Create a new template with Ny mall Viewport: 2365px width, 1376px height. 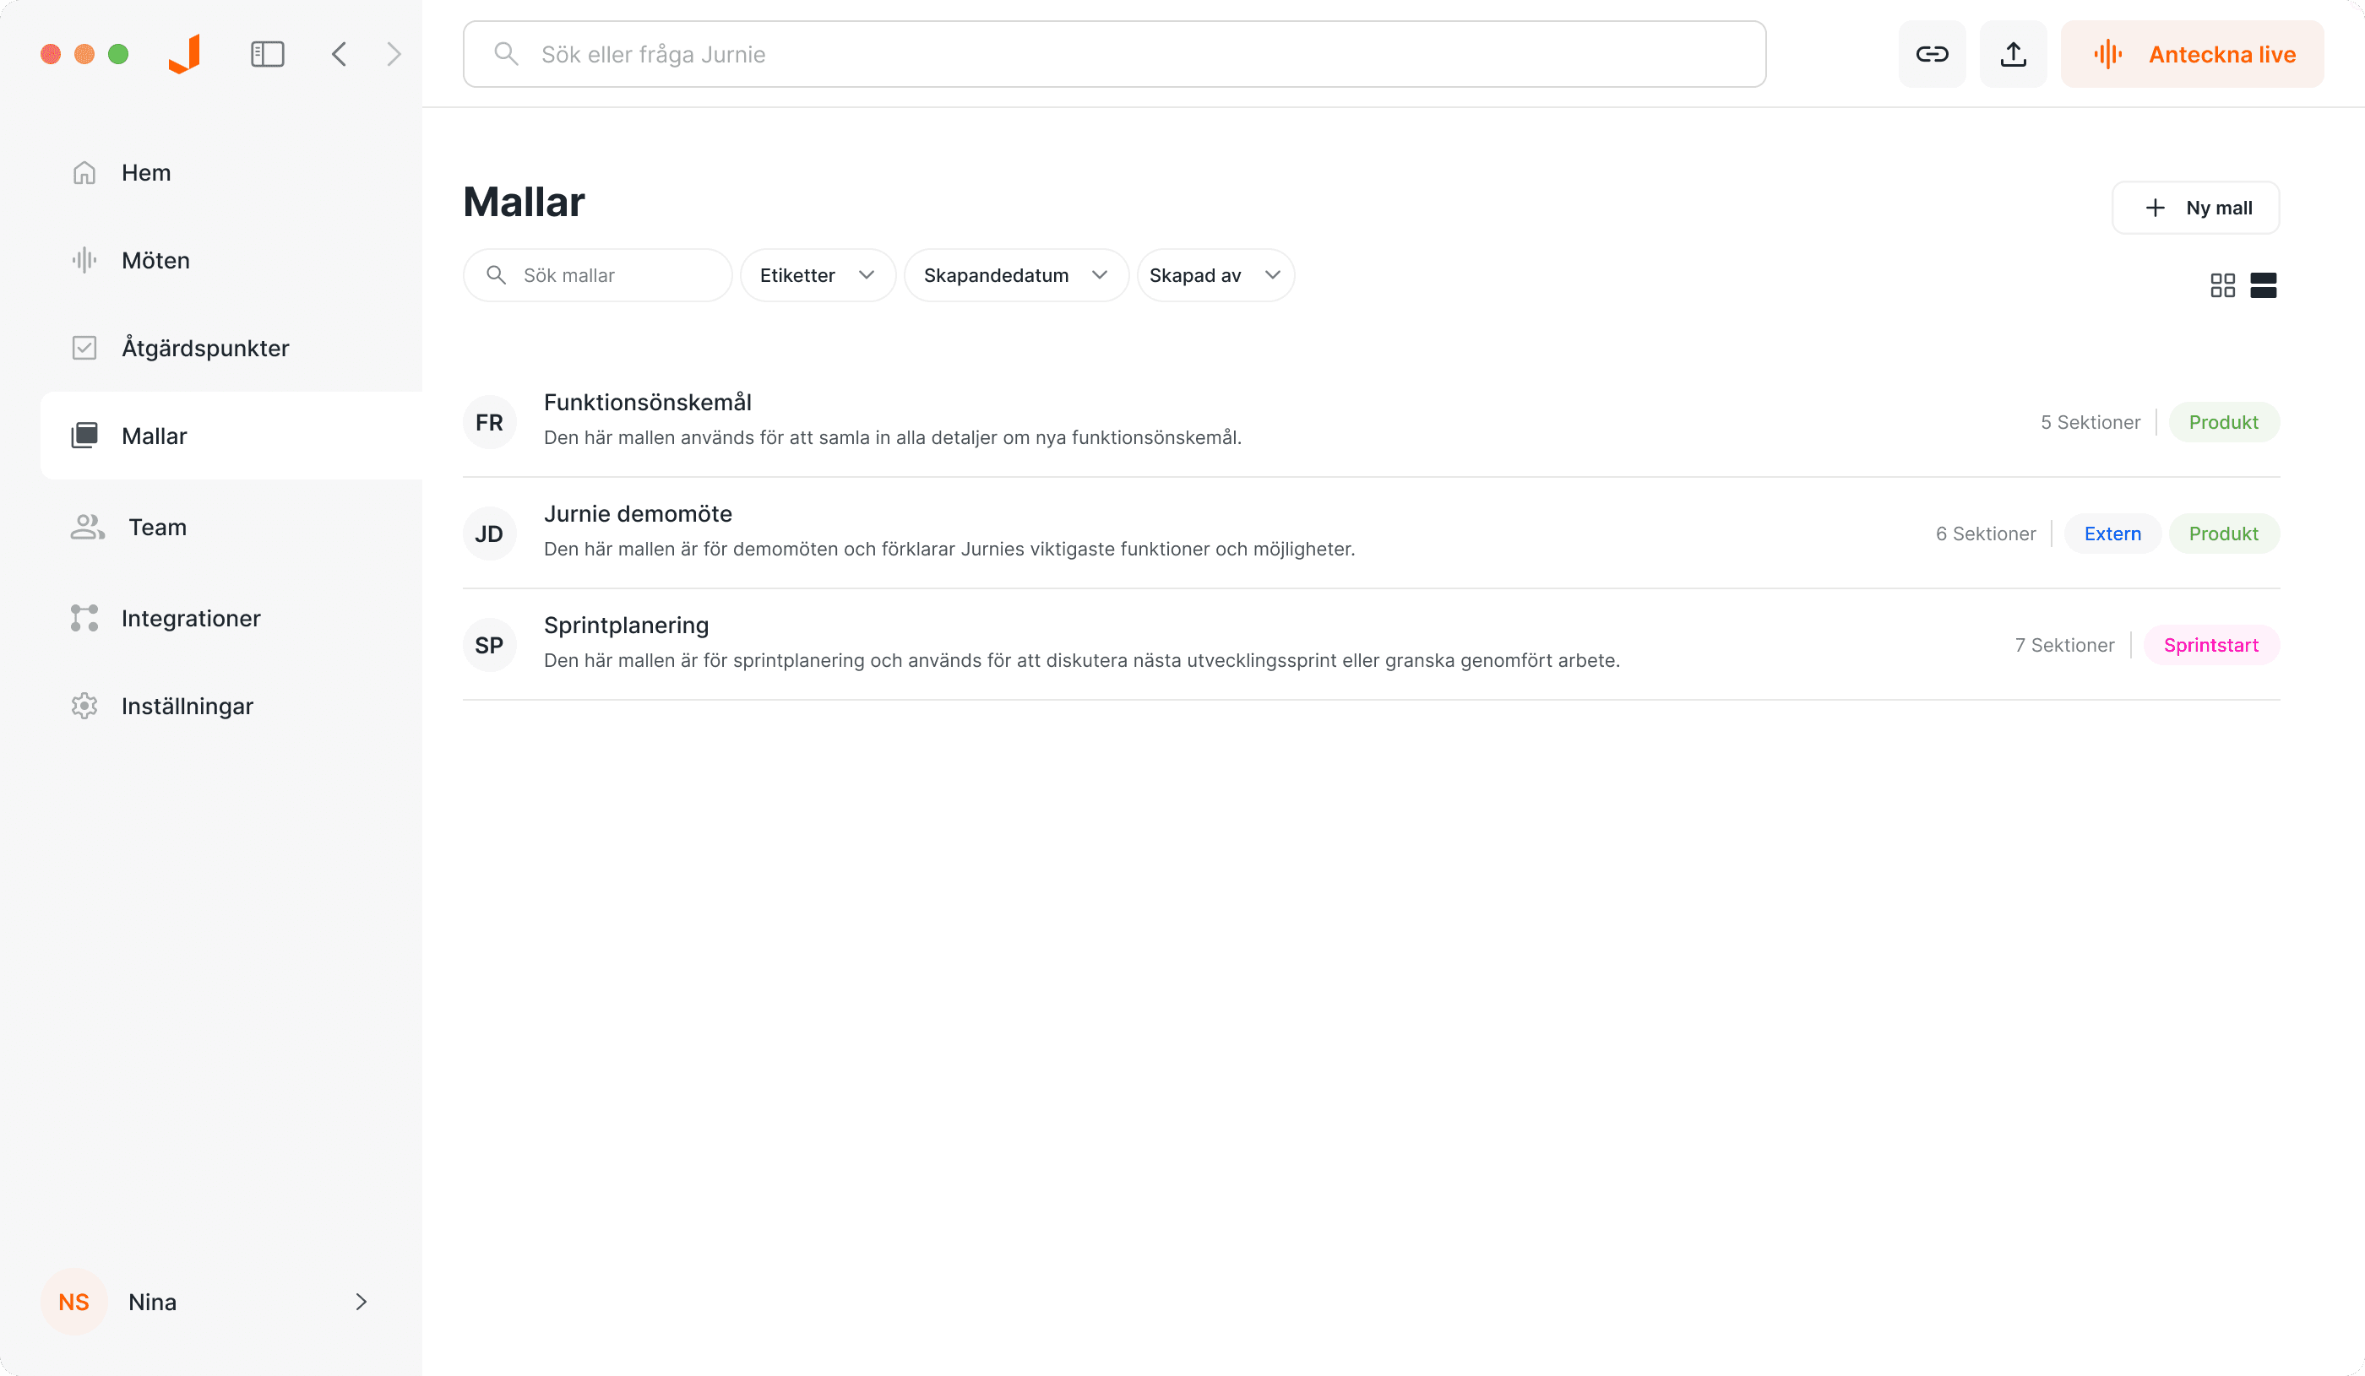[2195, 208]
